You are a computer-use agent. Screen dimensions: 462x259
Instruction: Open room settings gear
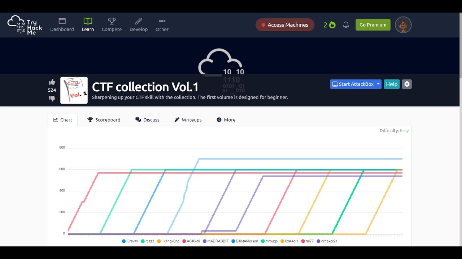(x=407, y=84)
